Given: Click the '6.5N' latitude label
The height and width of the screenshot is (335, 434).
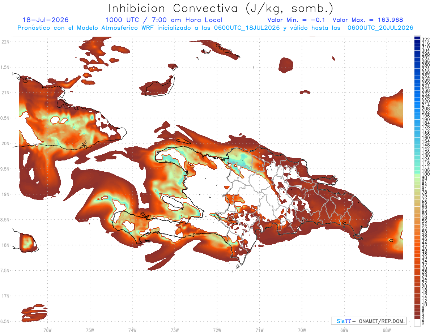Looking at the screenshot, I should point(5,321).
